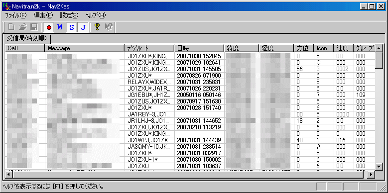Click the JA3QMY-10,JK route cell
The height and width of the screenshot is (193, 388).
149,147
